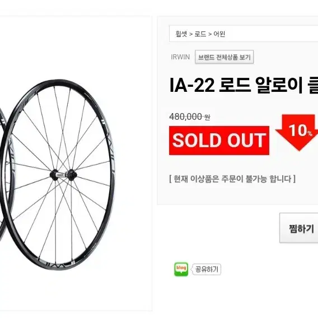This screenshot has height=318, width=318.
Task: View all brand products via 브랜드 전체상품 보기
Action: [x=225, y=57]
